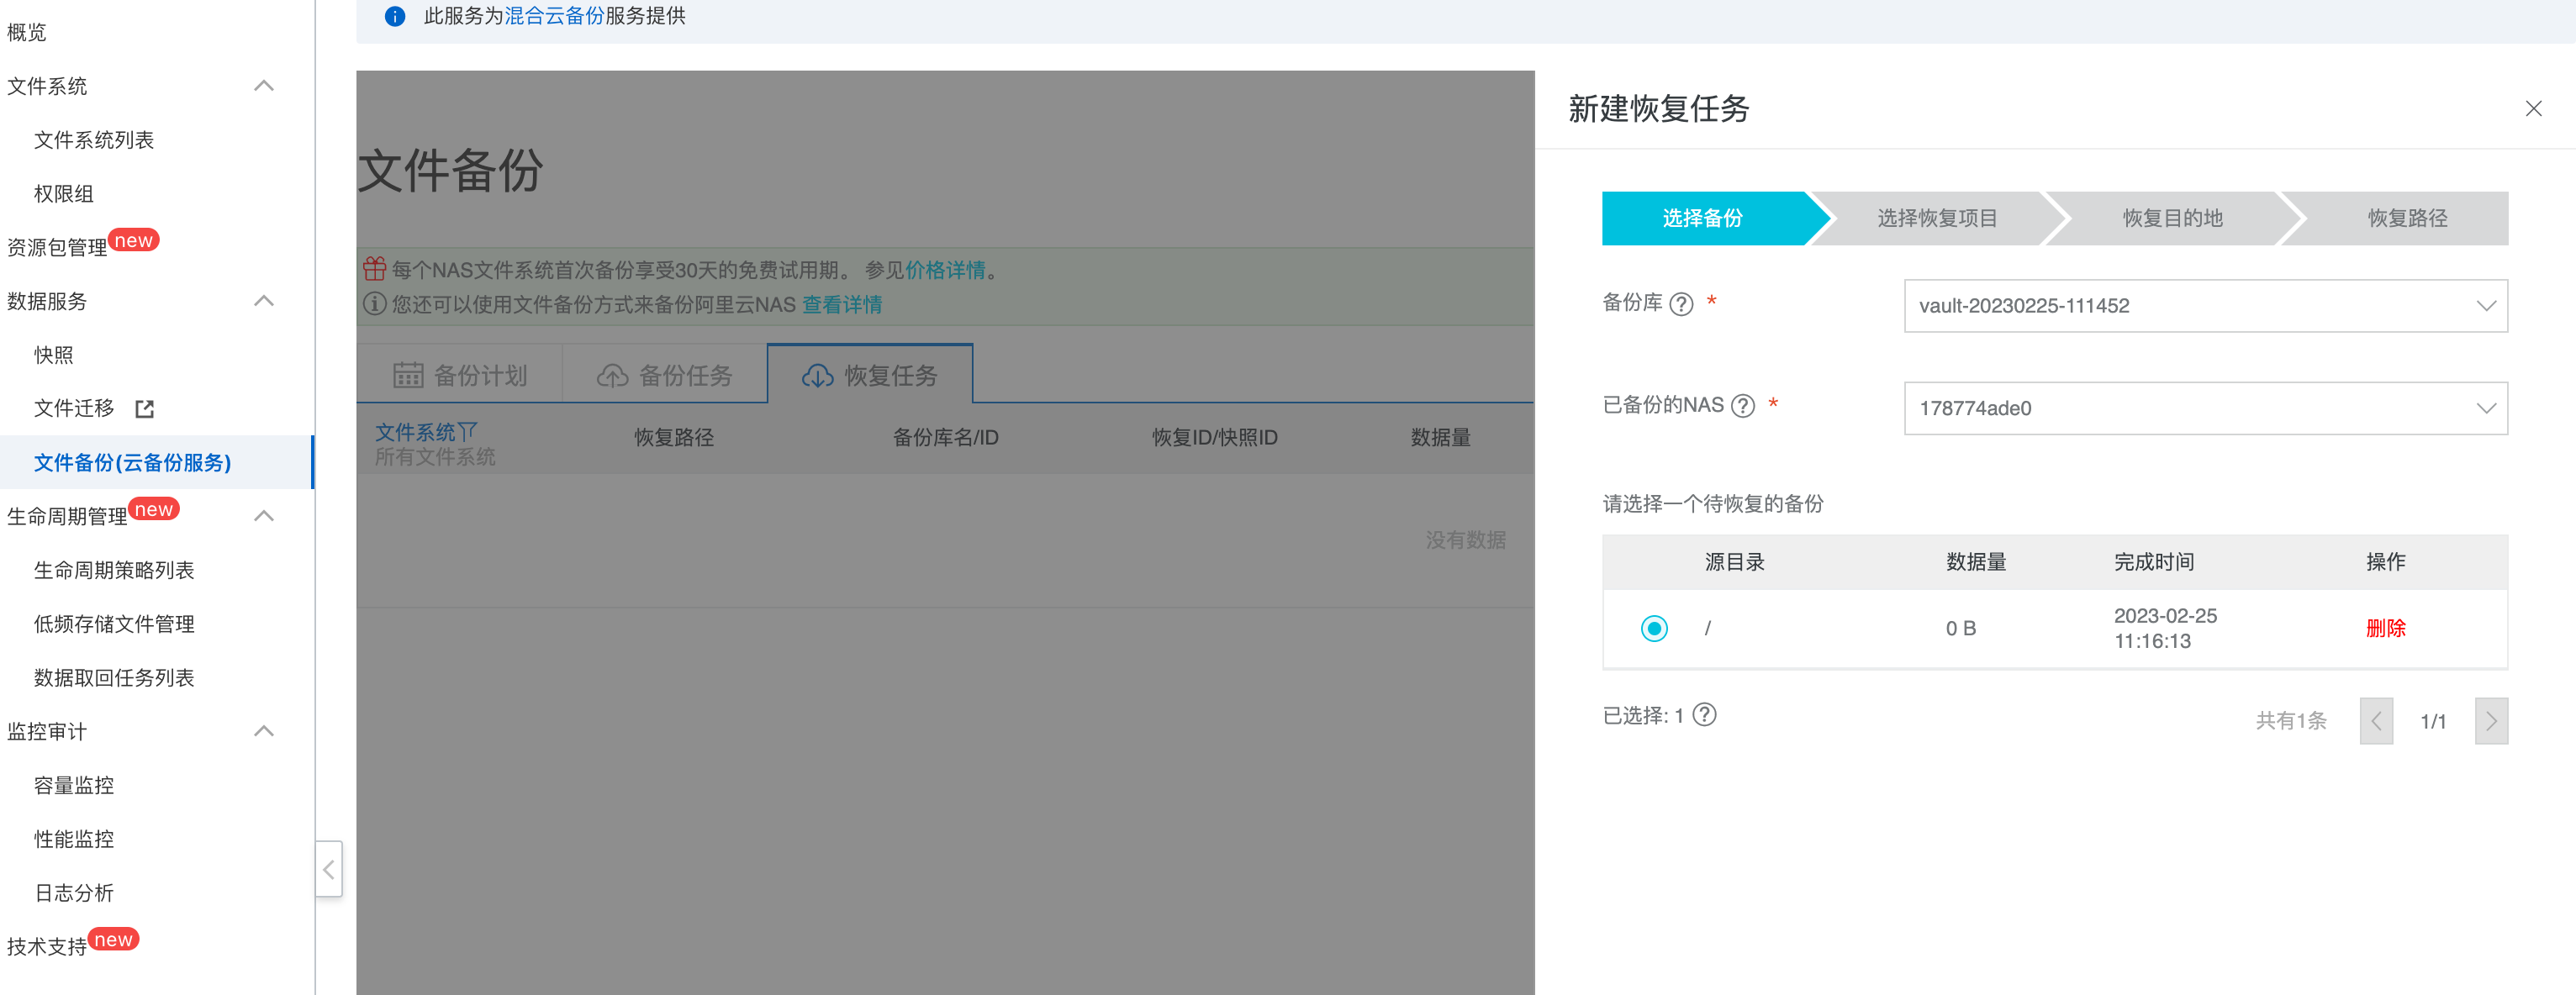Switch to the 备份计划 tab

tap(460, 375)
